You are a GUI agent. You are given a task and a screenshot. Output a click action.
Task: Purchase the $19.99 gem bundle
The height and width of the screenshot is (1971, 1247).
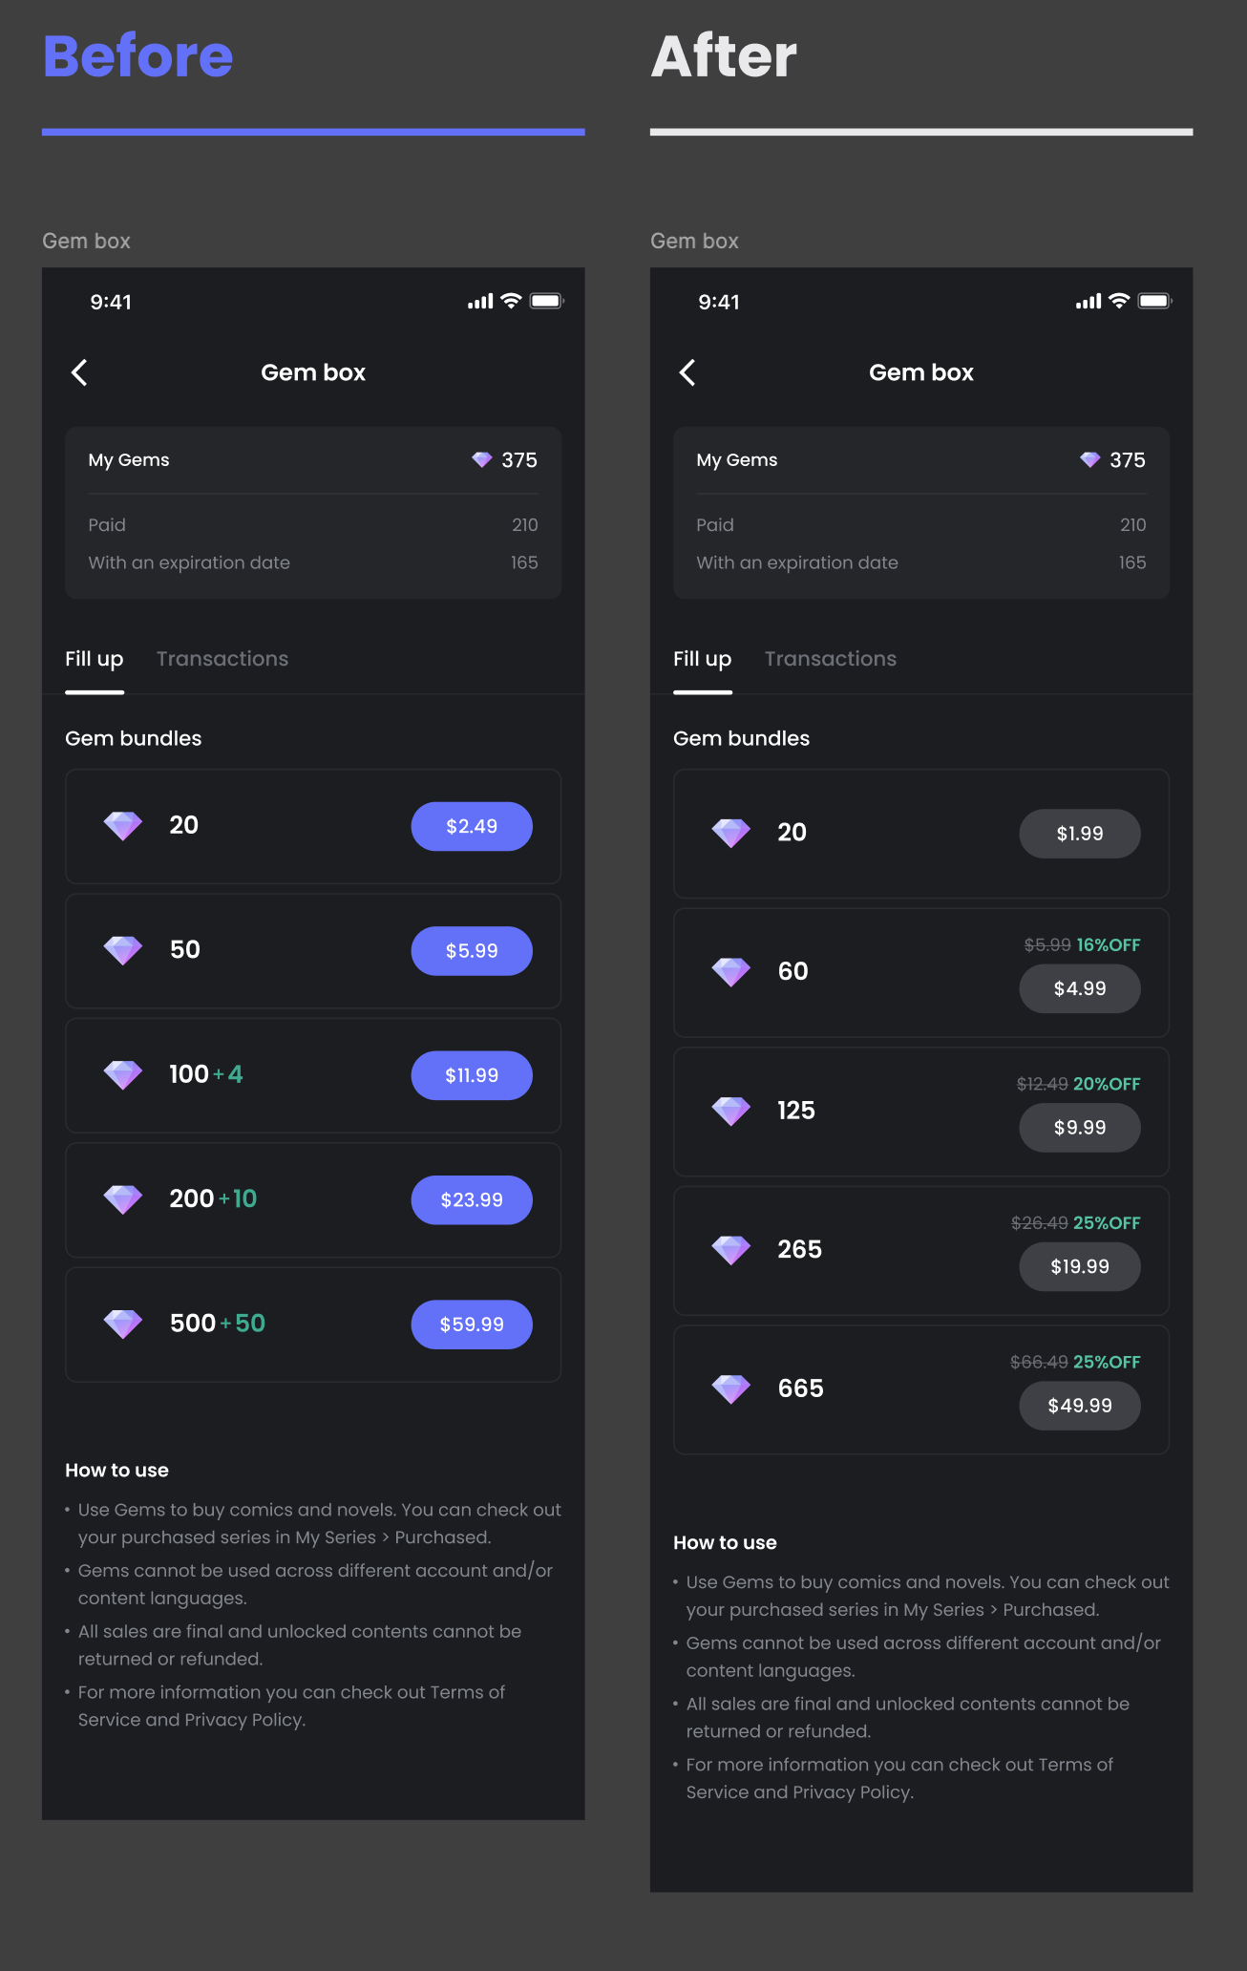coord(1080,1266)
